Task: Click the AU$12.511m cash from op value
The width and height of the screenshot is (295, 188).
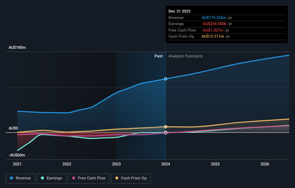Action: click(213, 37)
